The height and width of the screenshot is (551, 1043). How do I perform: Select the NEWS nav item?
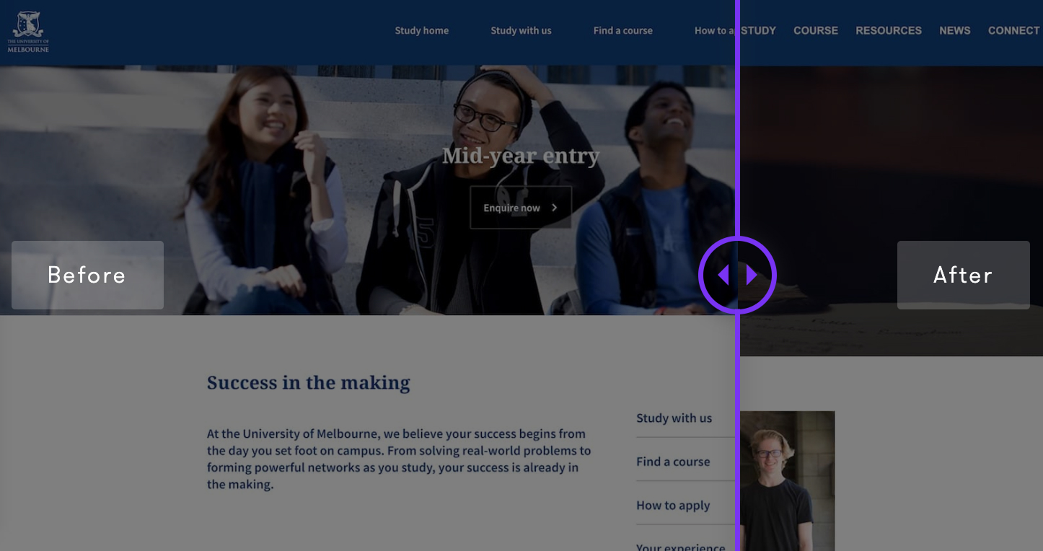(955, 30)
